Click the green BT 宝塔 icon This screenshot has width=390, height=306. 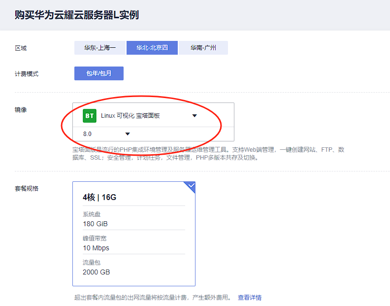pos(90,116)
